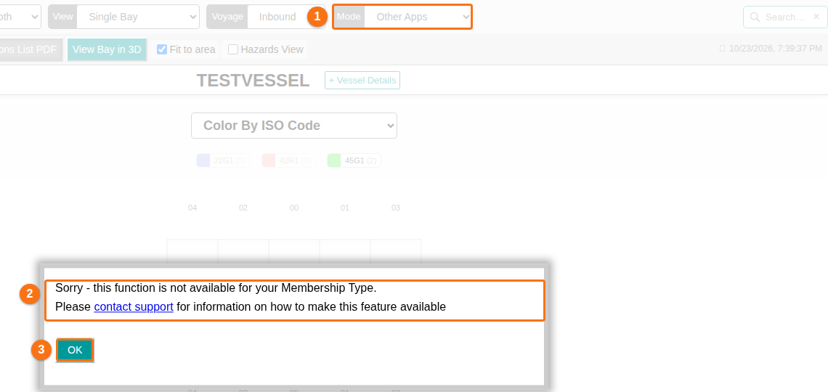Expand the + Vessel Details button

click(x=362, y=80)
